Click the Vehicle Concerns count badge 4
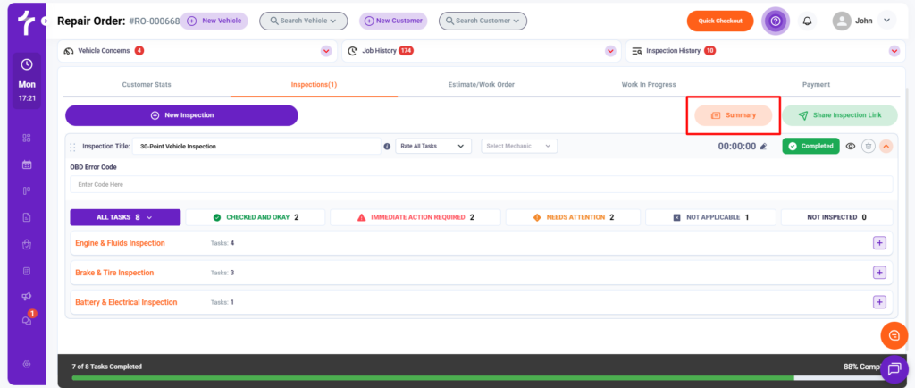 pyautogui.click(x=139, y=51)
